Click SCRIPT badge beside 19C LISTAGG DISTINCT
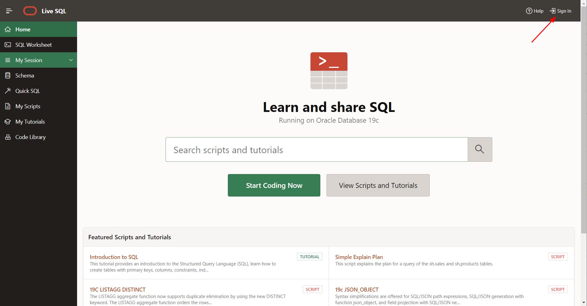587x306 pixels. click(x=312, y=289)
